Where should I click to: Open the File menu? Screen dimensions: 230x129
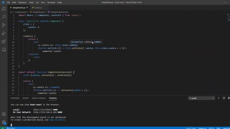pyautogui.click(x=8, y=3)
